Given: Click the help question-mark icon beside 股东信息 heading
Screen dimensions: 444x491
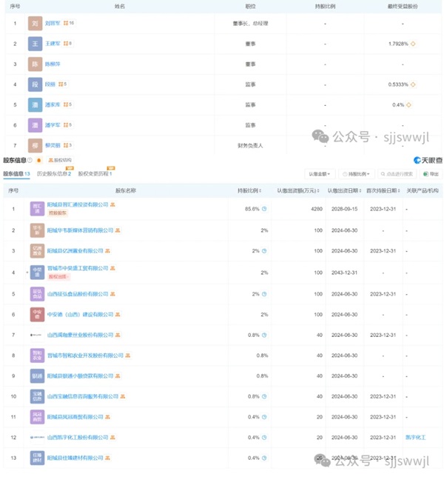Looking at the screenshot, I should click(x=30, y=160).
